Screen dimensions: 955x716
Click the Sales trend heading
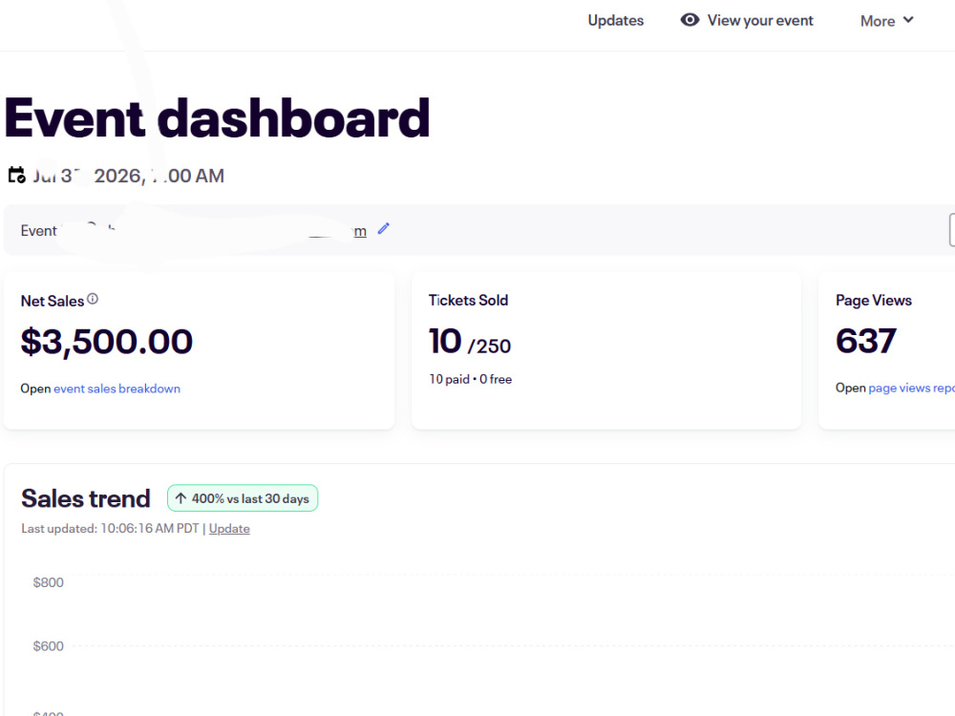[86, 498]
